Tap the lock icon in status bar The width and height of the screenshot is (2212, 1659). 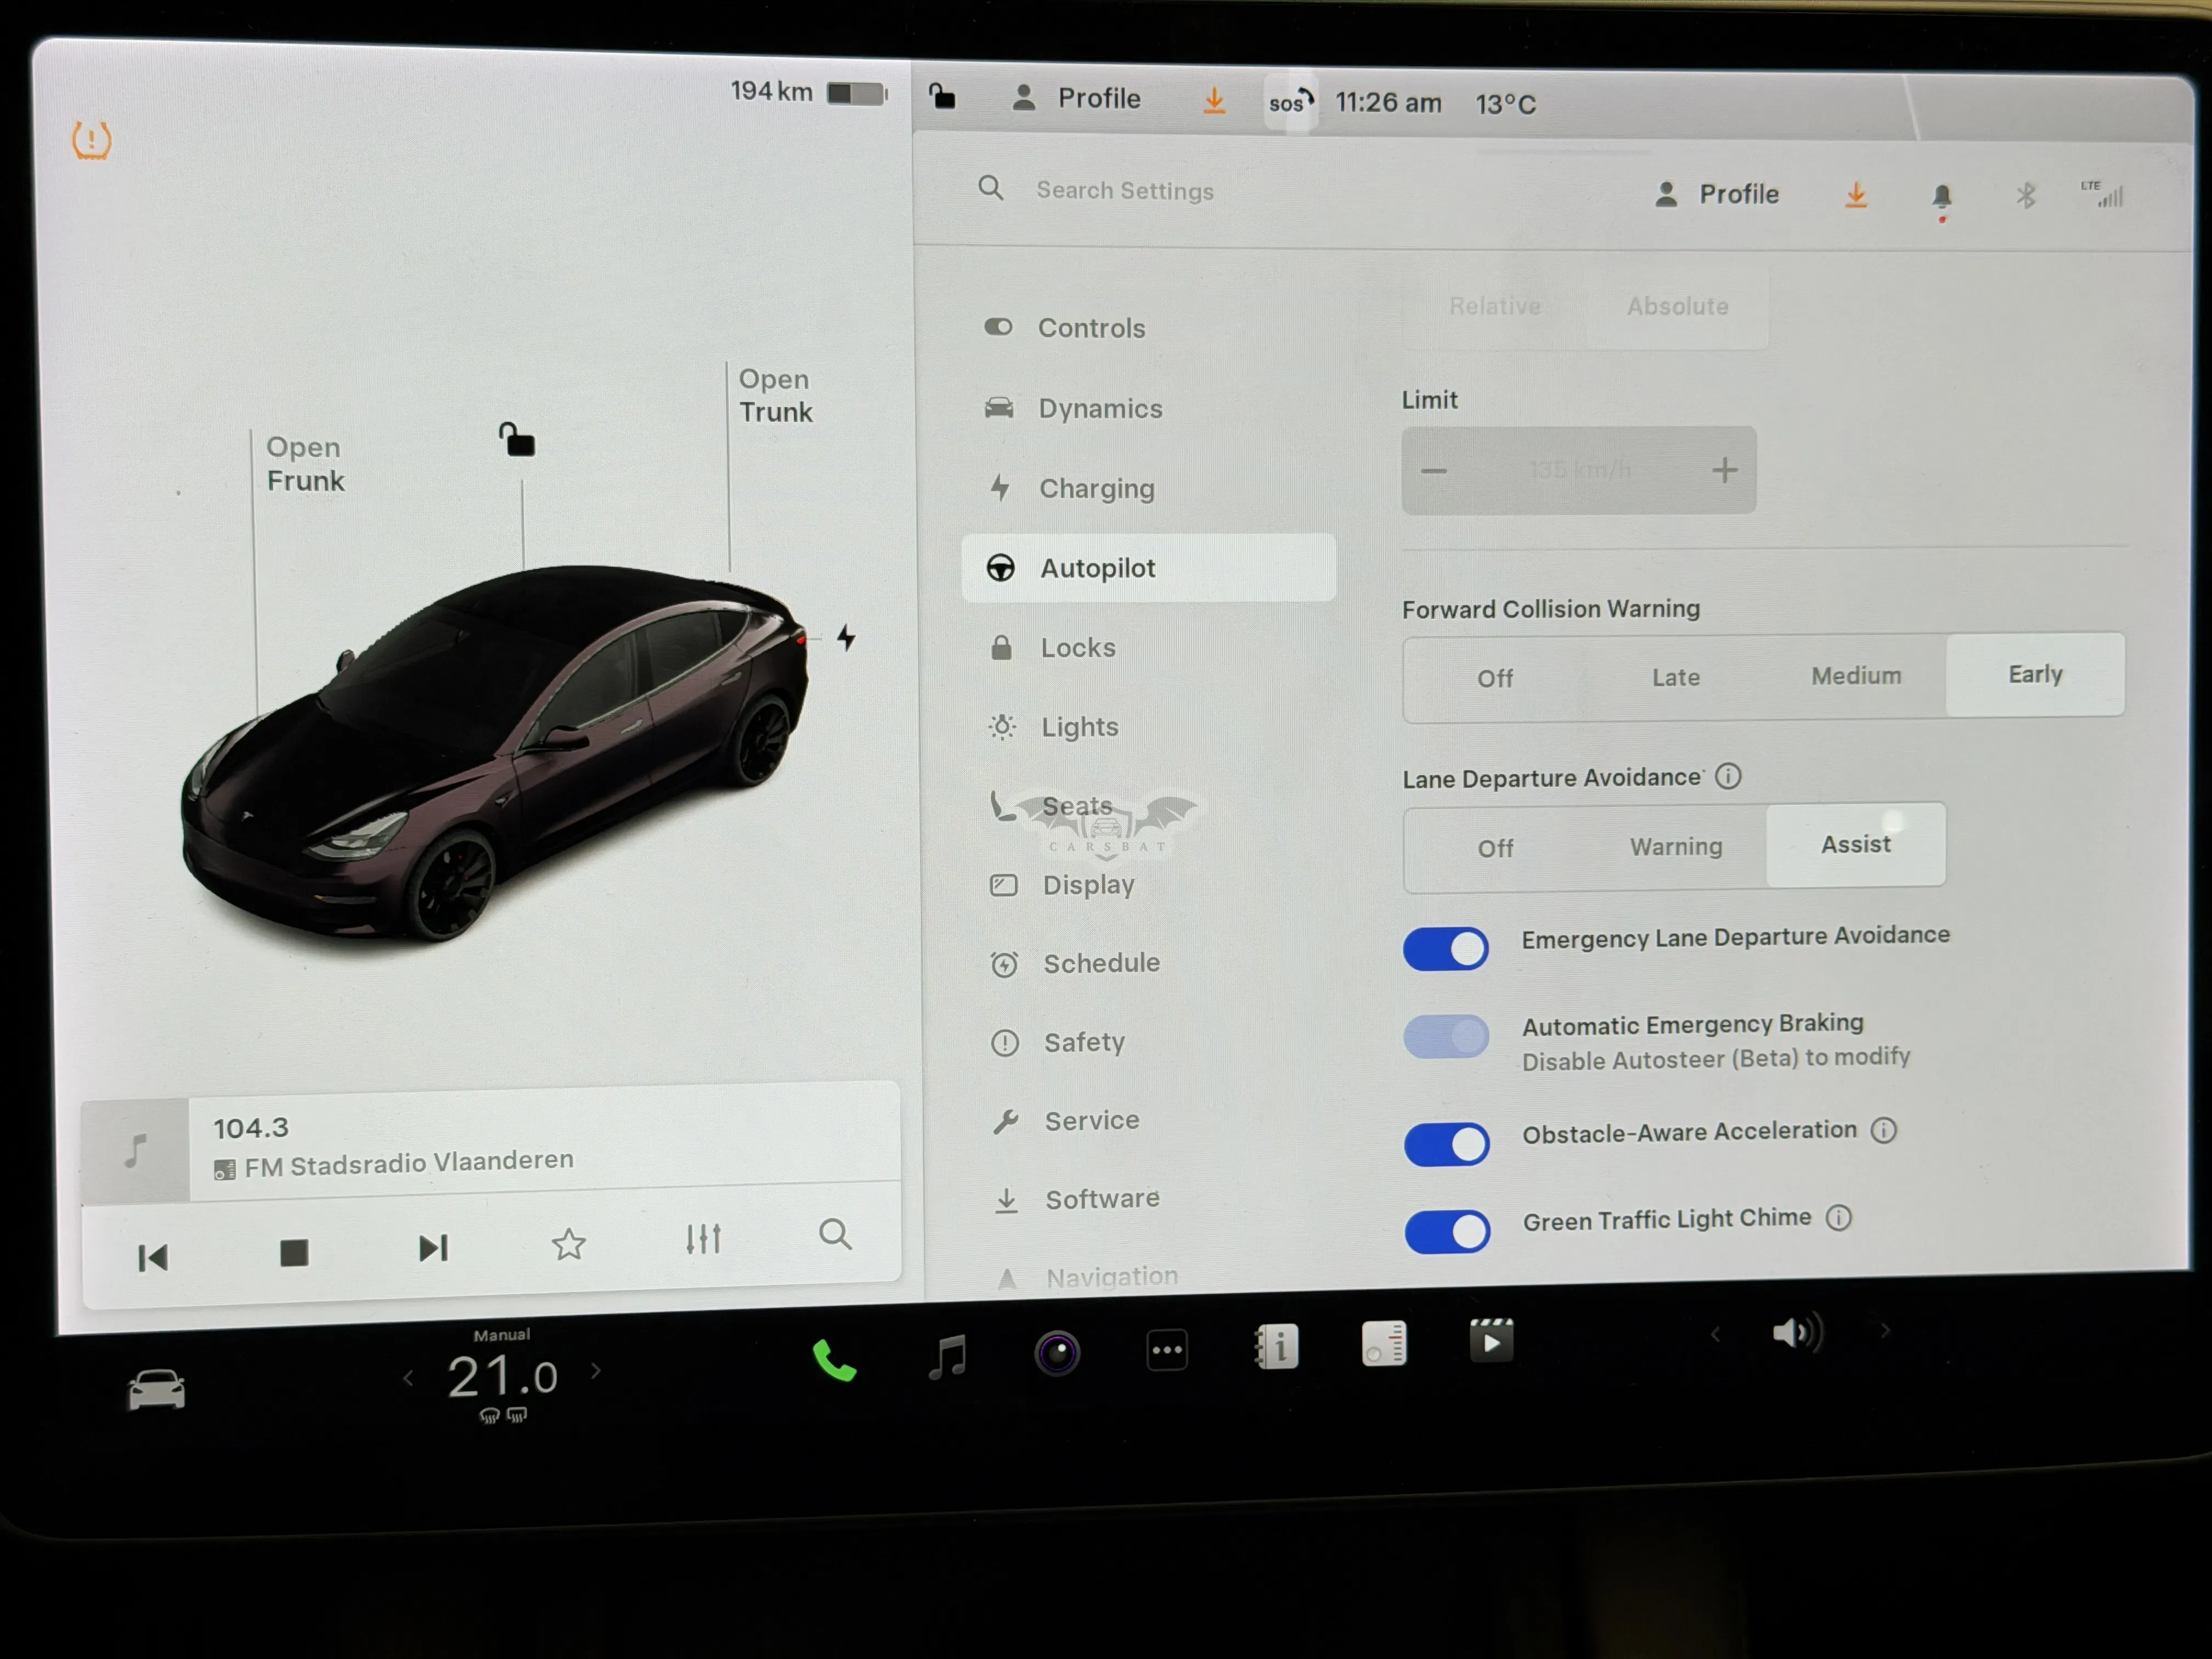[x=942, y=97]
